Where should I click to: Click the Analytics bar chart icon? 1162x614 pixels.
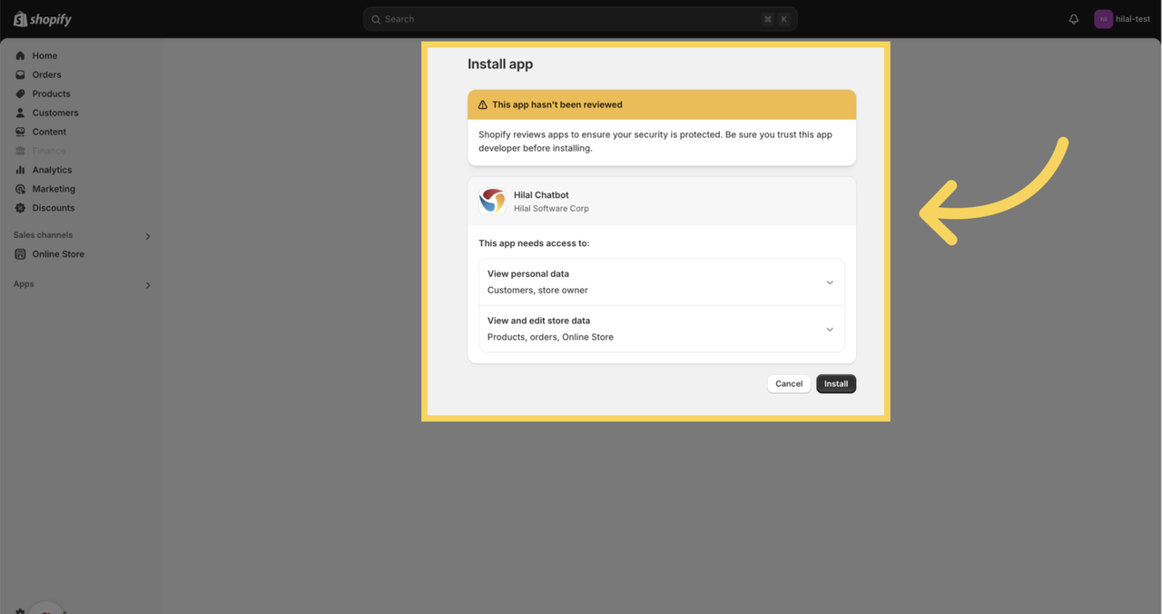point(20,170)
